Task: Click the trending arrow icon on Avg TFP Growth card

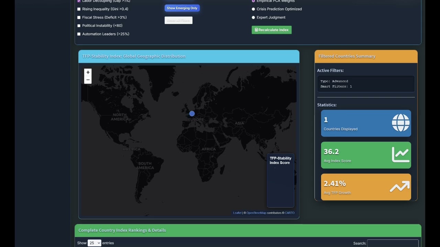Action: tap(400, 187)
